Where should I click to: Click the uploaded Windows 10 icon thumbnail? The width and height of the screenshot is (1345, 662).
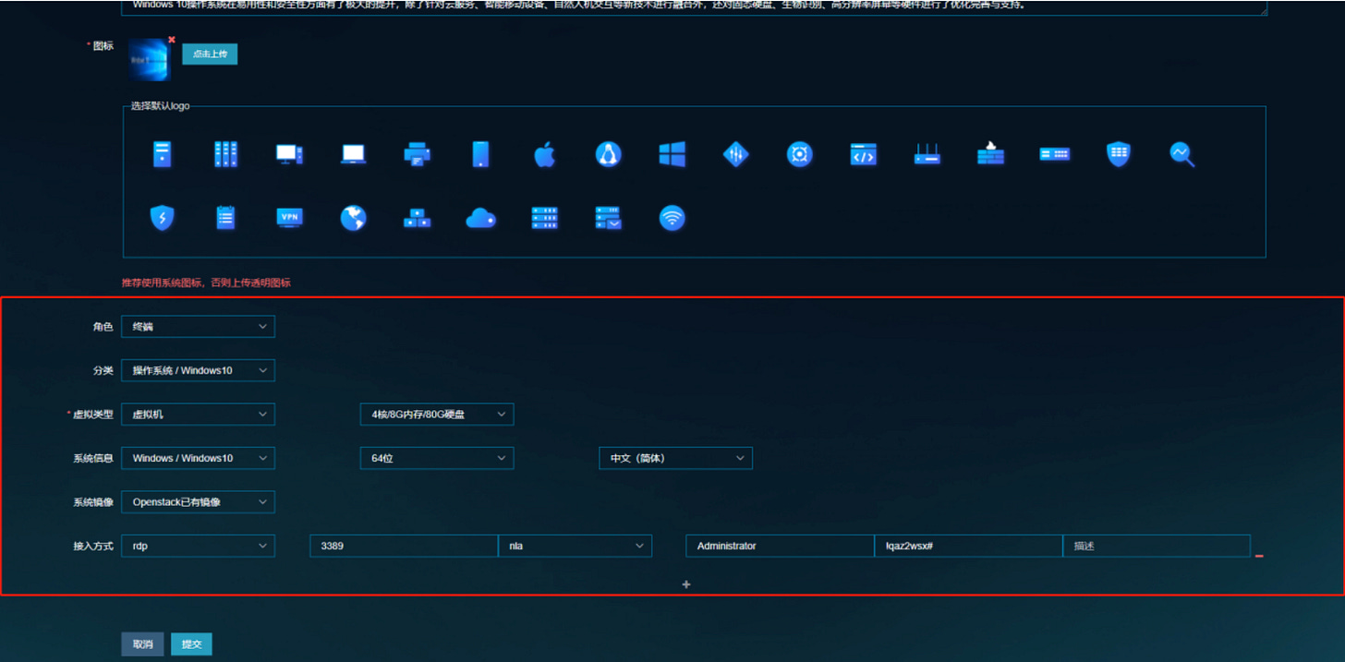tap(150, 59)
